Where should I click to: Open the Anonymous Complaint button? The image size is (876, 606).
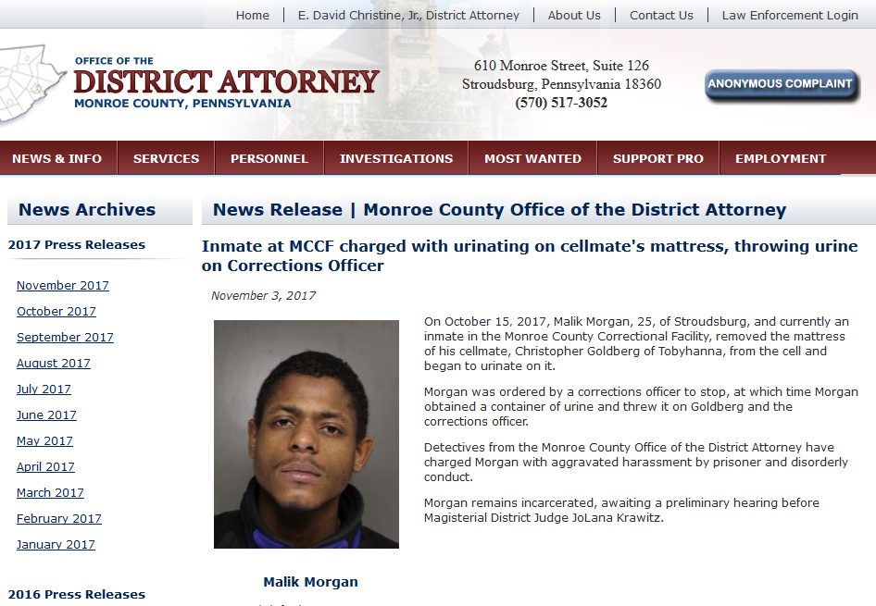781,85
